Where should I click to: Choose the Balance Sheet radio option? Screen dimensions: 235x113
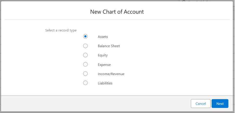point(85,46)
